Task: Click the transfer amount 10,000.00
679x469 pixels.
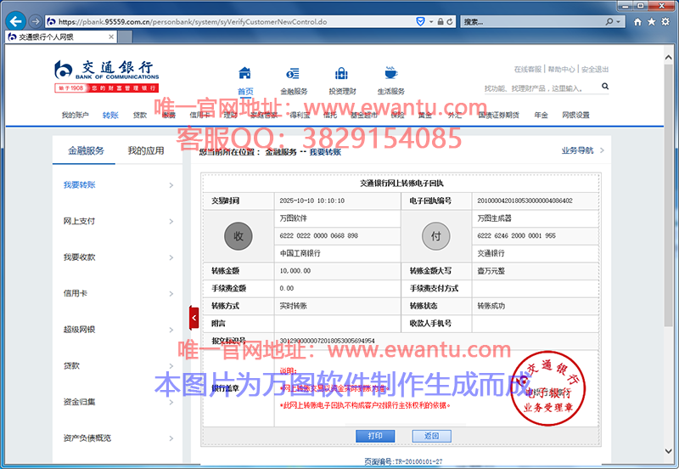Action: coord(295,271)
